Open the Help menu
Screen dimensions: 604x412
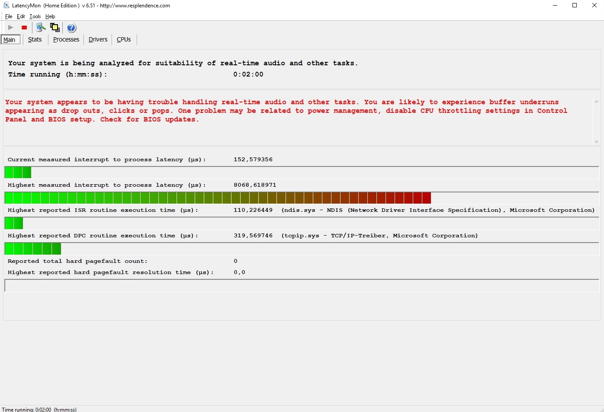click(x=50, y=16)
